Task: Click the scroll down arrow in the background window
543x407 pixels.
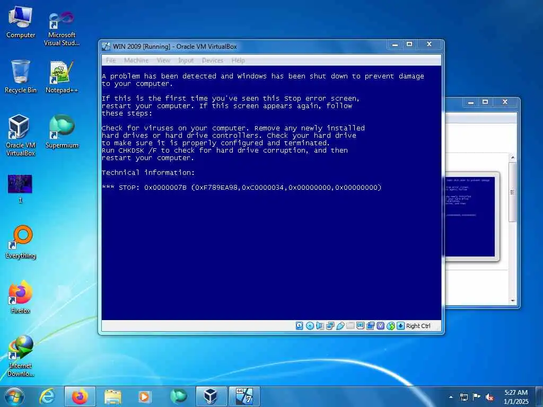Action: tap(513, 301)
